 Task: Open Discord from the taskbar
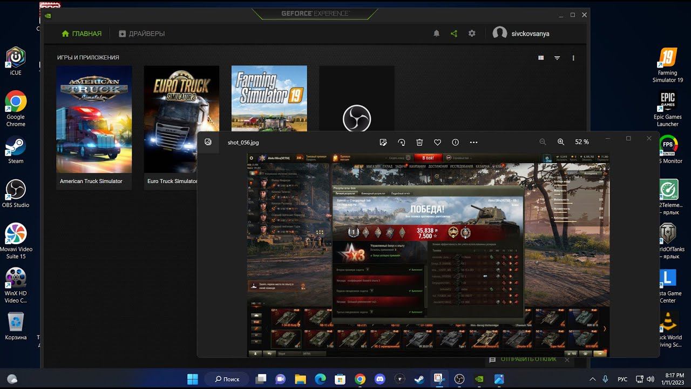[x=380, y=379]
